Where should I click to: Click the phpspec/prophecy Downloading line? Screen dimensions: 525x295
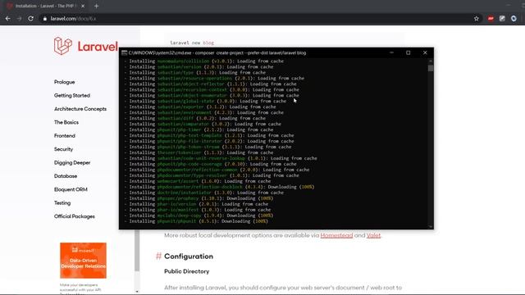pyautogui.click(x=199, y=198)
